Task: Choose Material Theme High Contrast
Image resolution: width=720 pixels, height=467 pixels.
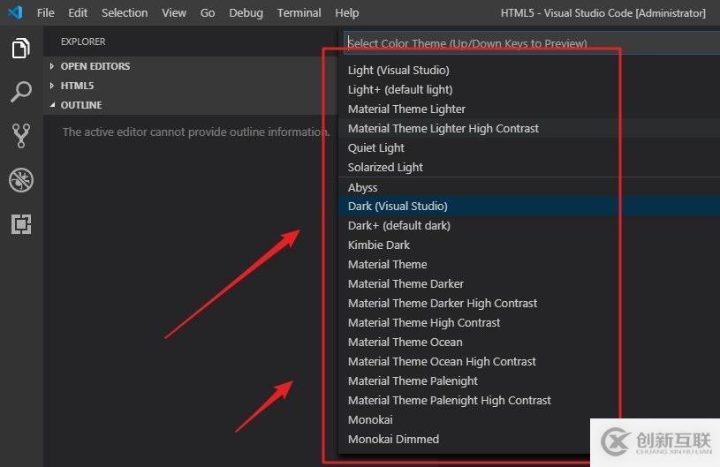Action: tap(529, 322)
